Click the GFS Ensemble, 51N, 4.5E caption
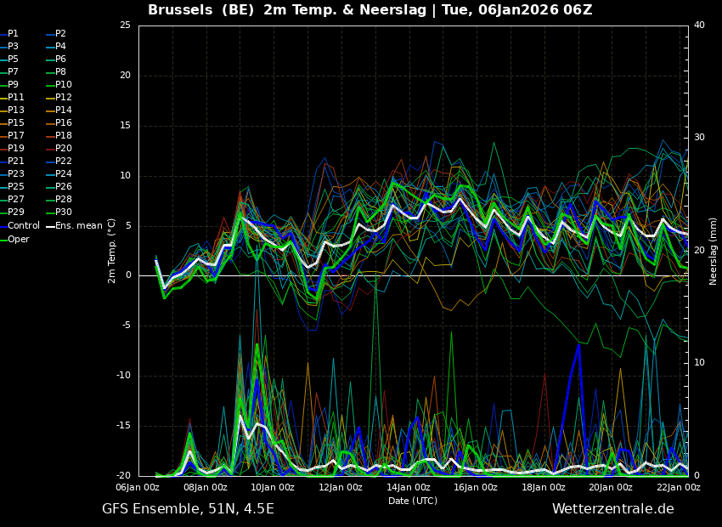This screenshot has width=722, height=527. 188,509
